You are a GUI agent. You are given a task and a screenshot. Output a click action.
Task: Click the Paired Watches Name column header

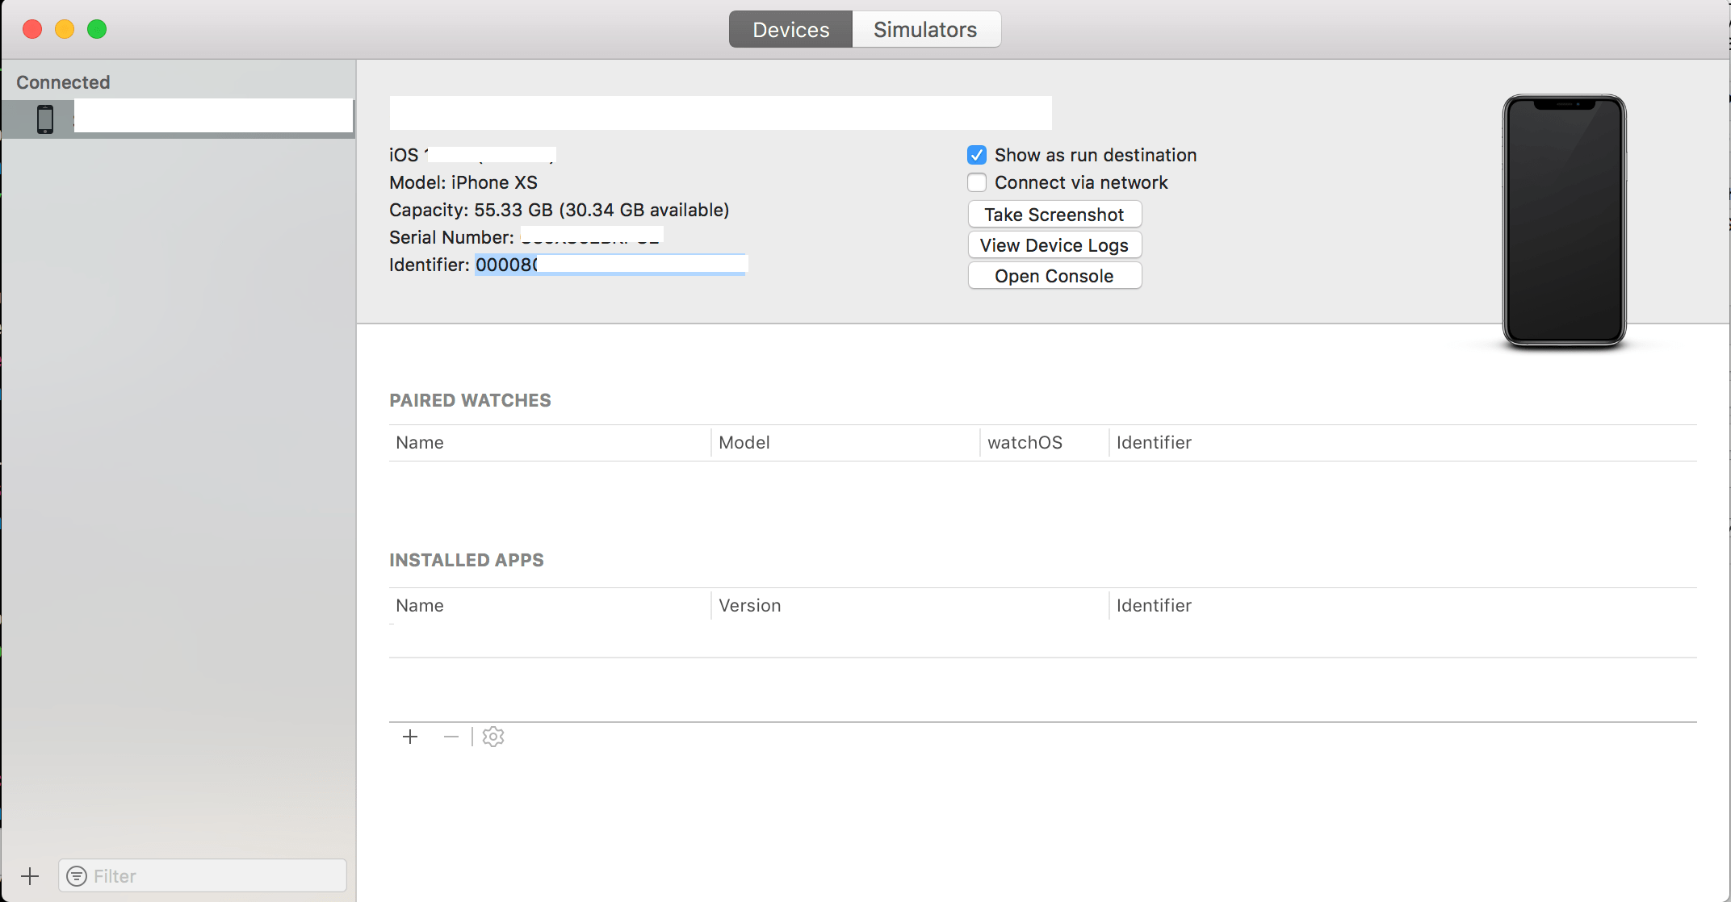549,443
